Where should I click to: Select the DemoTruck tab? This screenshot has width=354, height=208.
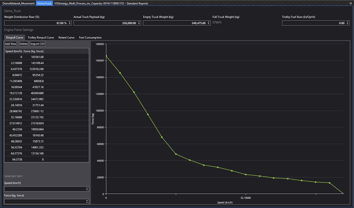44,3
